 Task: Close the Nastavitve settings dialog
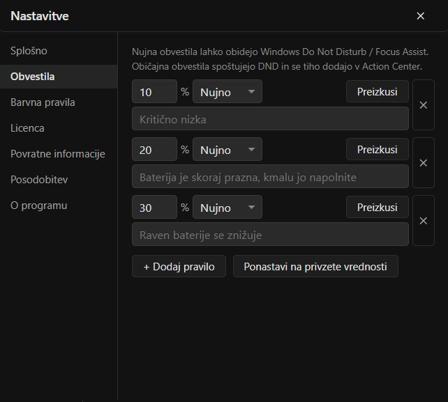420,16
